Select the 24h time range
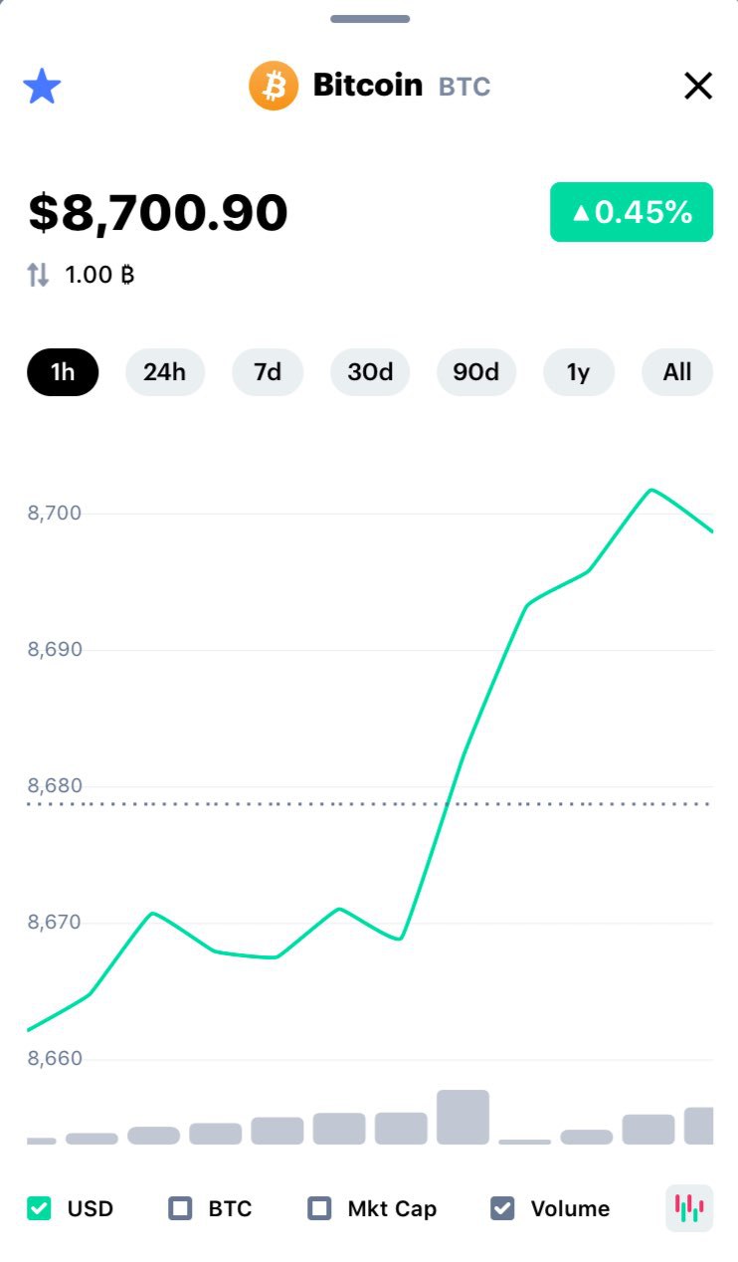The image size is (738, 1262). pyautogui.click(x=165, y=372)
